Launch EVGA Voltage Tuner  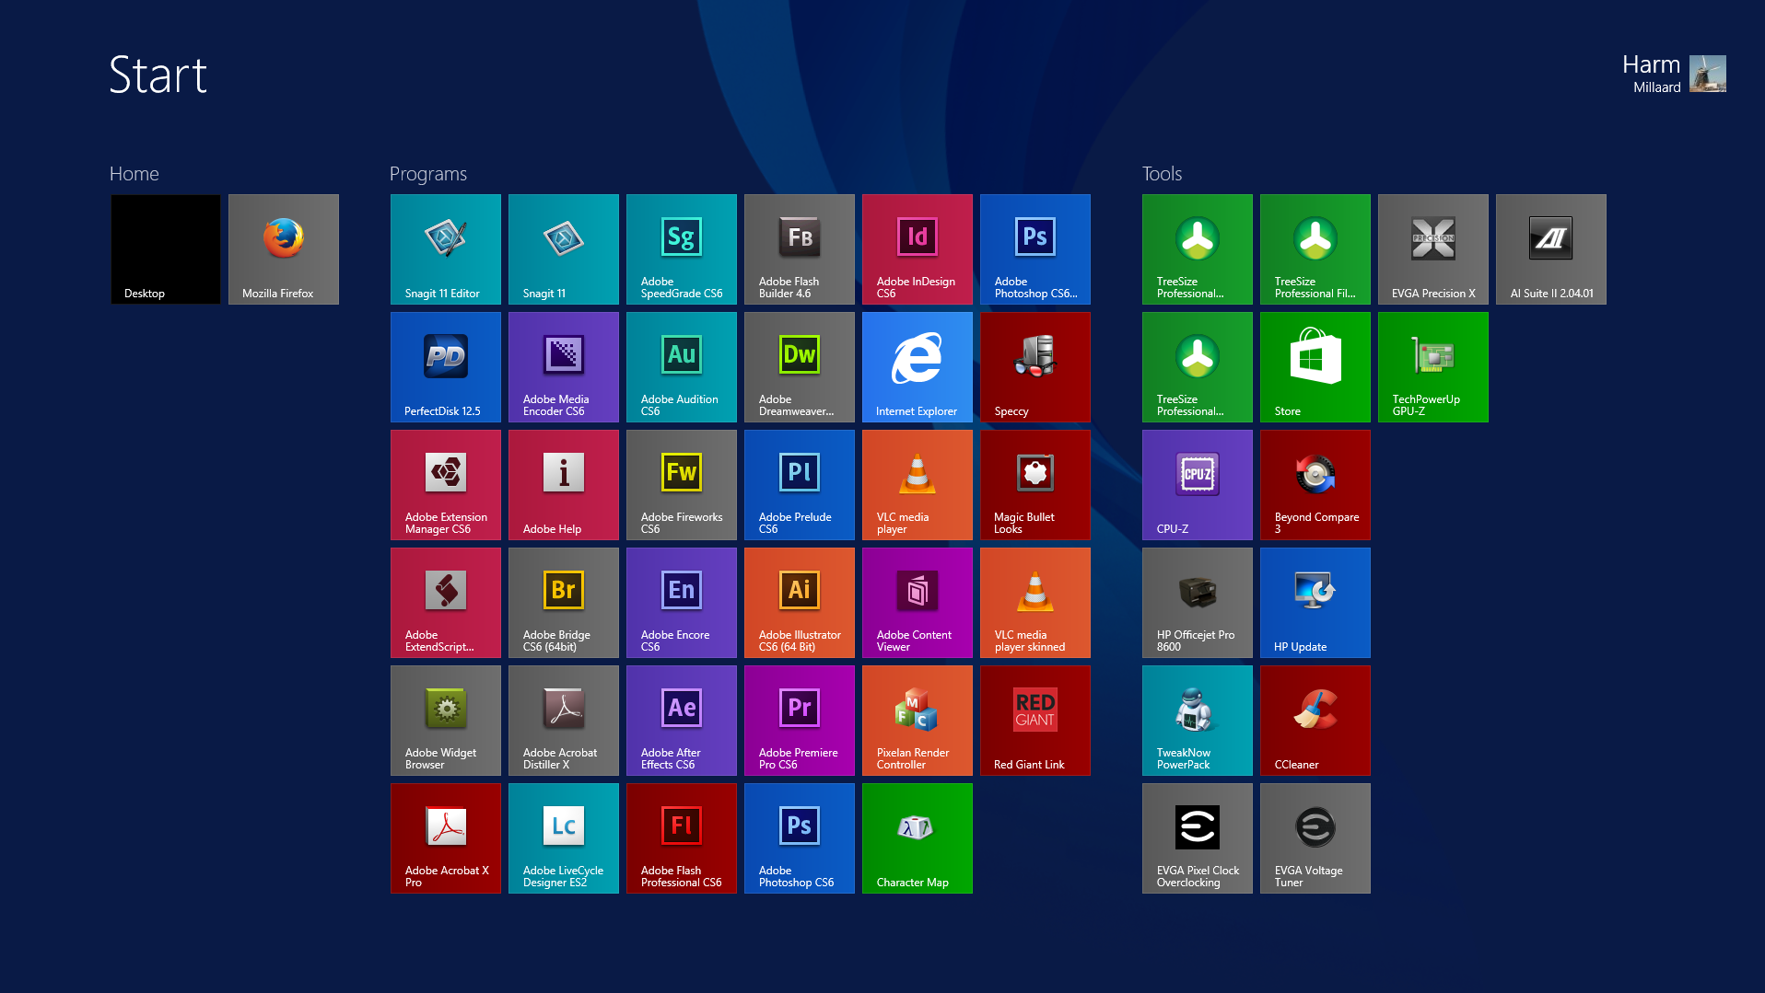pyautogui.click(x=1315, y=838)
